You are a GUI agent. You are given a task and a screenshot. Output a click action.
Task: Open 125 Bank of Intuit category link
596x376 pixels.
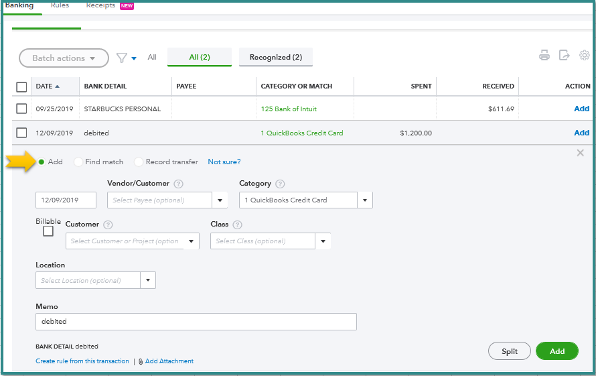[289, 109]
